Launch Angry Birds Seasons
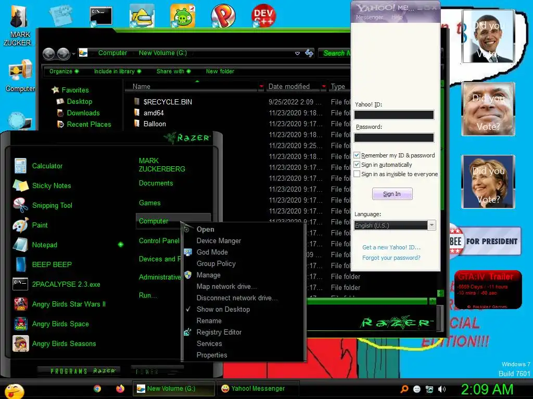Screen dimensions: 533x399 tap(55, 343)
